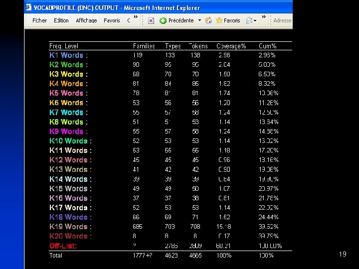
Task: Click the Internet Explorer page icon in title bar
Action: pos(28,7)
